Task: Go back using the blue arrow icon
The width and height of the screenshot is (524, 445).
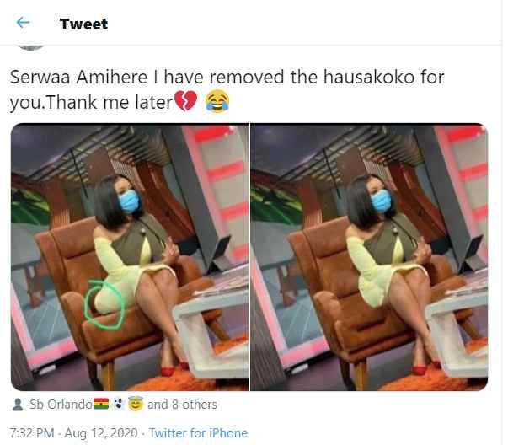Action: pos(23,23)
